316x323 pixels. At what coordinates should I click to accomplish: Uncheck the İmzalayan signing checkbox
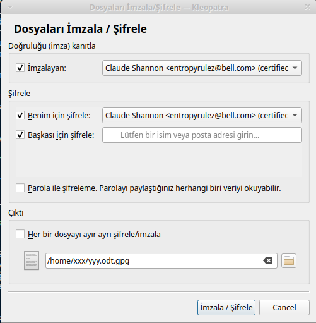(x=20, y=68)
